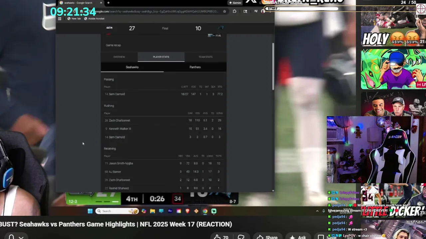426x239 pixels.
Task: Open a new browser tab with plus icon
Action: pos(108,3)
